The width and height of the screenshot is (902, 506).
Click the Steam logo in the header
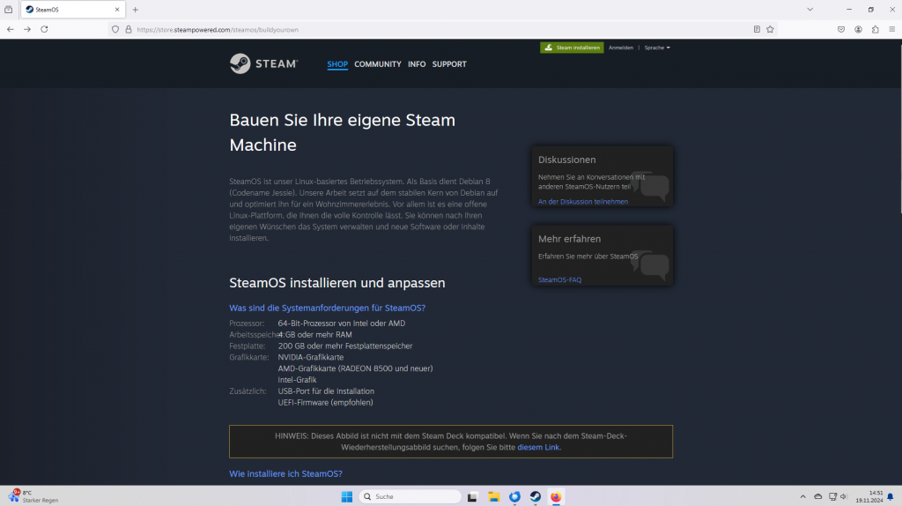(x=263, y=63)
